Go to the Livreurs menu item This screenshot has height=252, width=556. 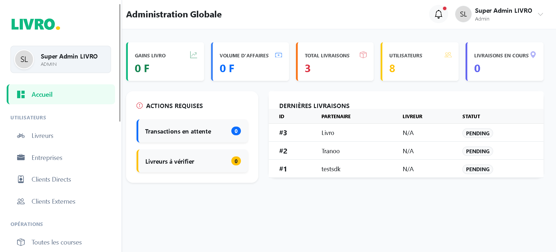point(61,136)
